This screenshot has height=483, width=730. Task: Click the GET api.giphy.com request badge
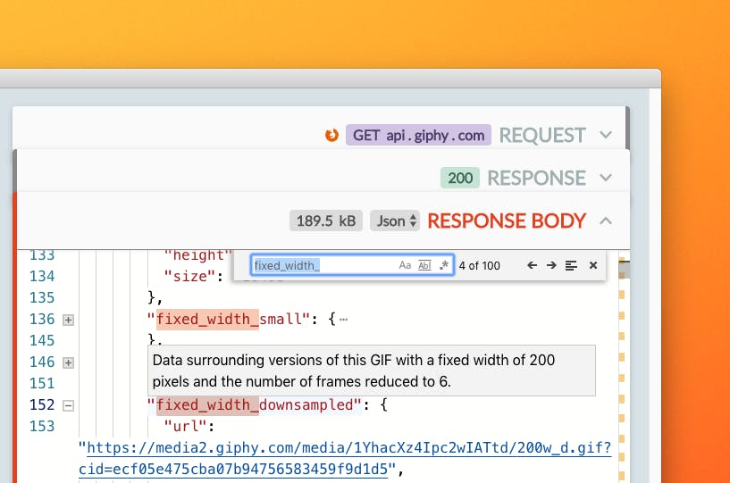pos(418,136)
